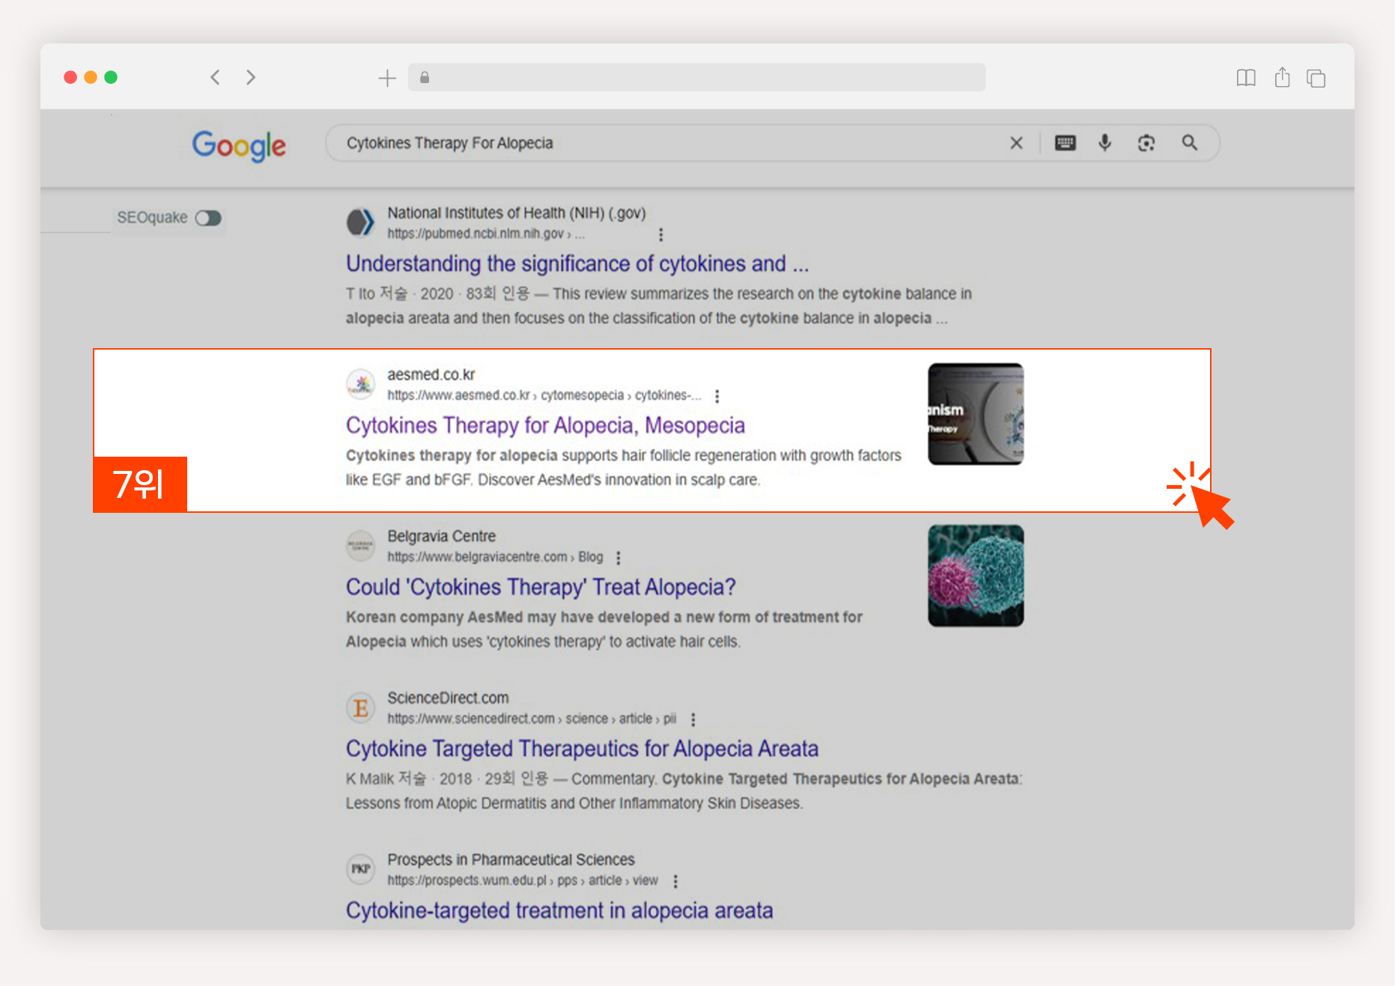Go forward with the browser forward arrow
The height and width of the screenshot is (986, 1395).
(251, 77)
